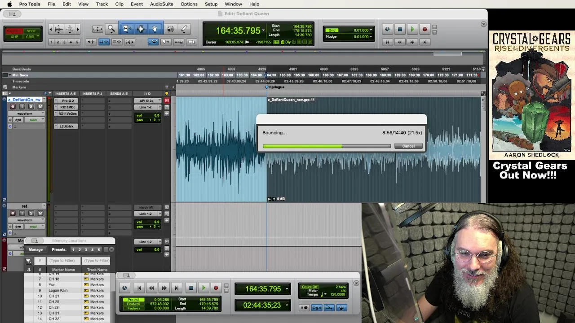575x323 pixels.
Task: Enable SHUFFLE edit mode
Action: (14, 31)
